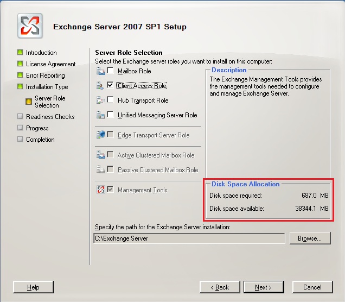345x302 pixels.
Task: Select the Introduction step label
Action: [x=41, y=53]
